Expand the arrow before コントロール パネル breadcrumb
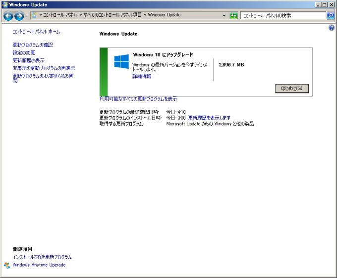 coord(41,15)
